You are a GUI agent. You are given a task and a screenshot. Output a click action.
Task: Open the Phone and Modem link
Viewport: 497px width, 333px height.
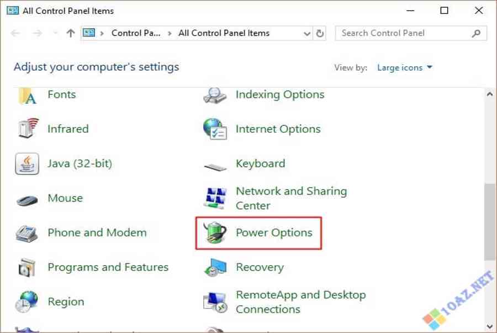[x=97, y=232]
